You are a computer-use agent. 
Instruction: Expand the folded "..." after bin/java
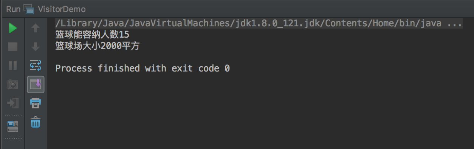coord(454,24)
